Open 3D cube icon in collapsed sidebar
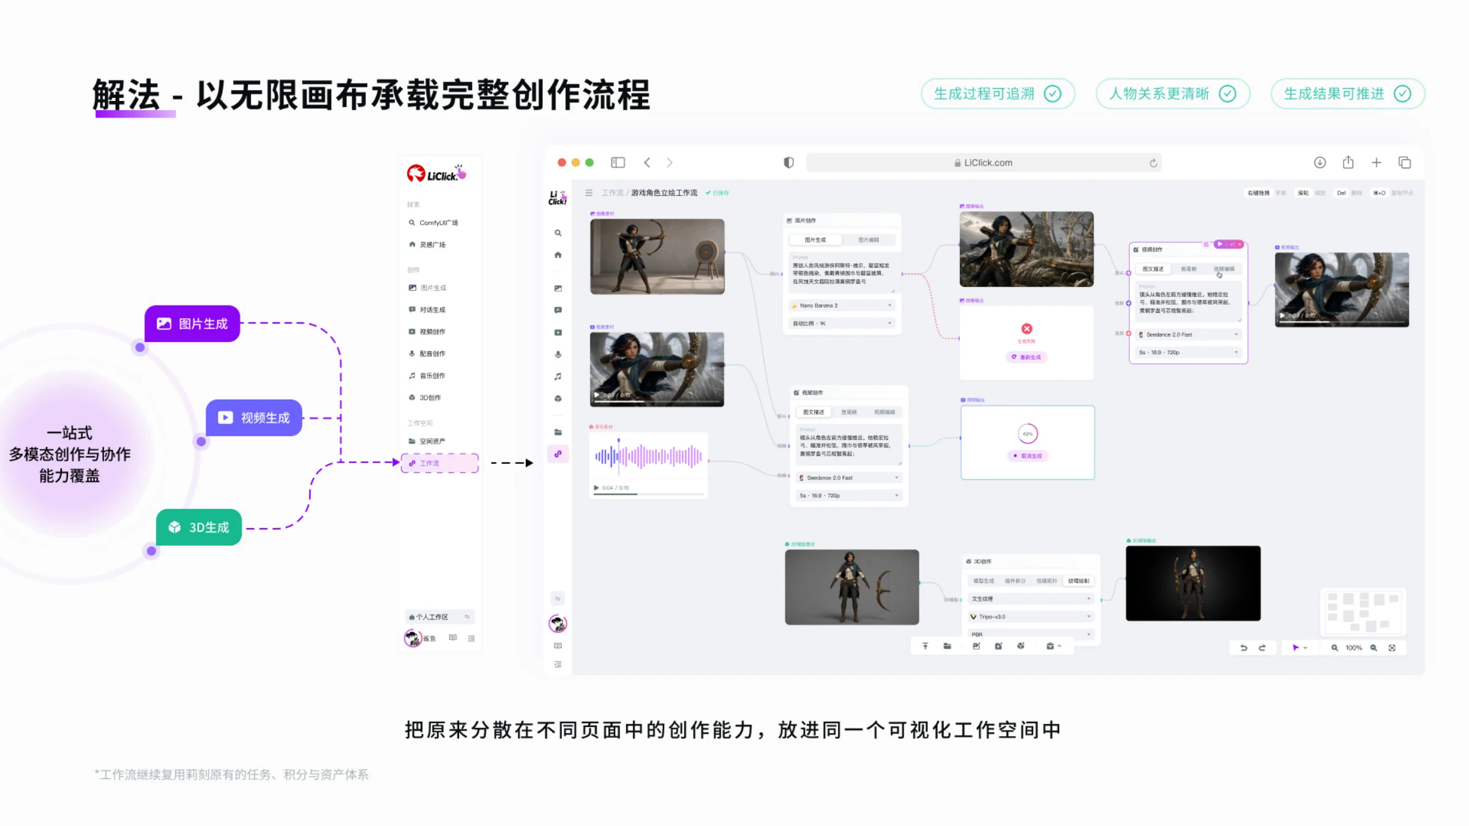 tap(558, 398)
